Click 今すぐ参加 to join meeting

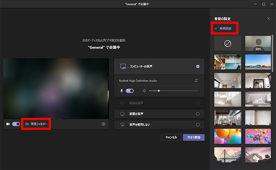click(194, 137)
